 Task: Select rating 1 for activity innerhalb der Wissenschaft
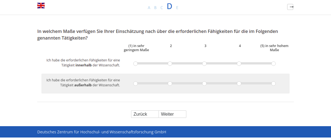point(136,63)
